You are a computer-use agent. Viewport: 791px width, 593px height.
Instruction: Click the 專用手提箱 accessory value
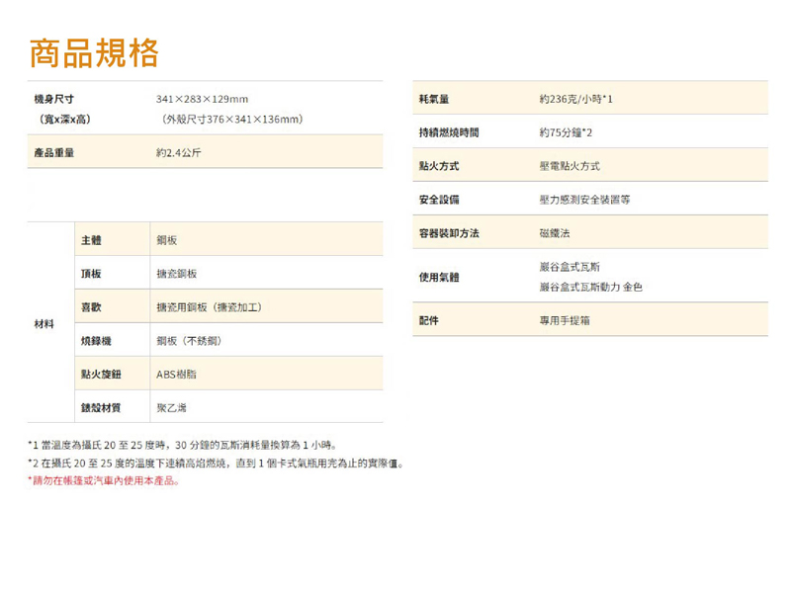tap(565, 320)
